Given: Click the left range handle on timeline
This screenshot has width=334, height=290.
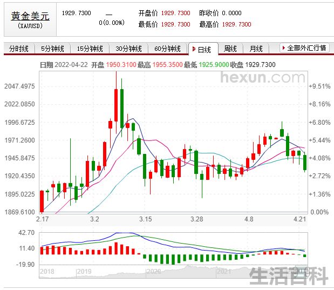Looking at the screenshot, I should tap(296, 272).
